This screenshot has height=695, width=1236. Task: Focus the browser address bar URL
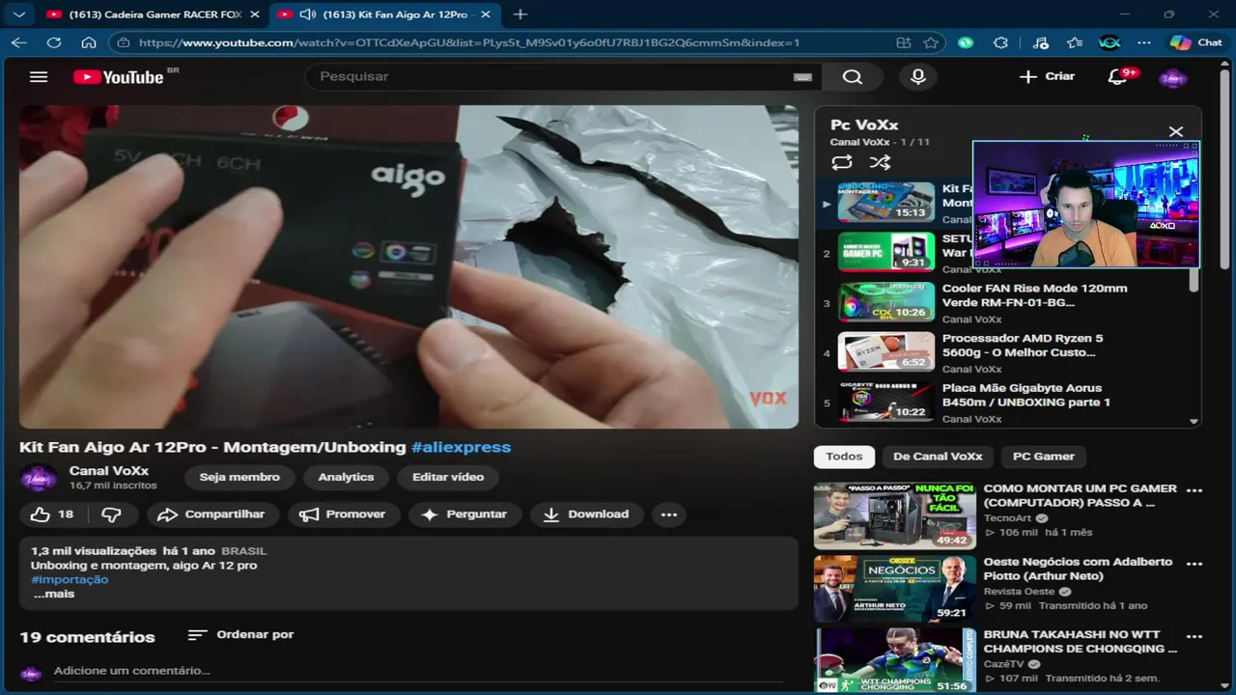468,42
